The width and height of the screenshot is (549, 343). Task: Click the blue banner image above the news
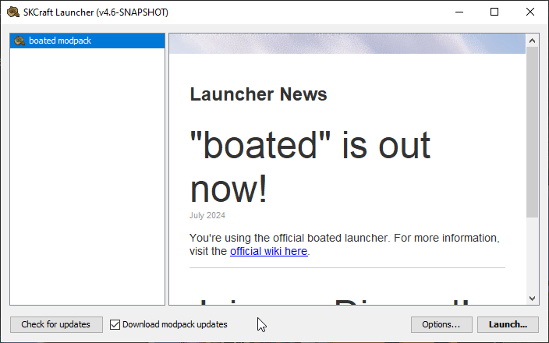tap(347, 44)
